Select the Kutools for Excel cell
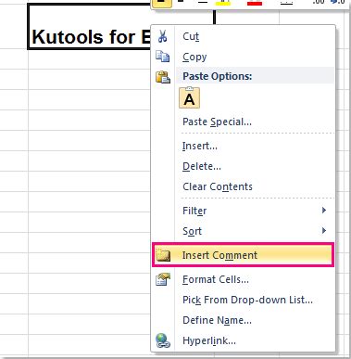 pyautogui.click(x=90, y=27)
